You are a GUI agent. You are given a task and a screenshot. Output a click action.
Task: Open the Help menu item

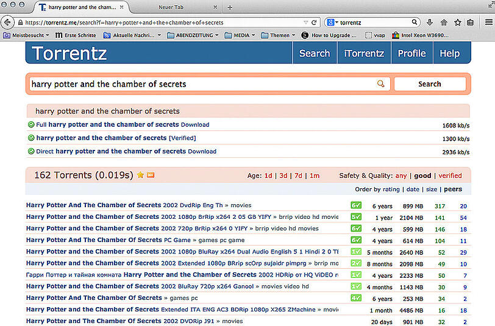click(450, 54)
